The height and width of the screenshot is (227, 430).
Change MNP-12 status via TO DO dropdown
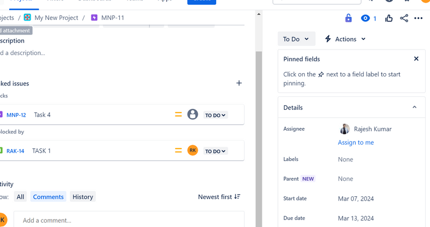(x=215, y=115)
